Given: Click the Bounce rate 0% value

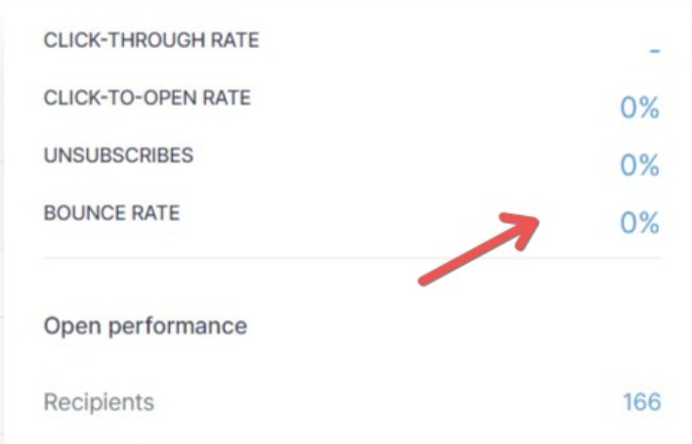Looking at the screenshot, I should click(640, 224).
